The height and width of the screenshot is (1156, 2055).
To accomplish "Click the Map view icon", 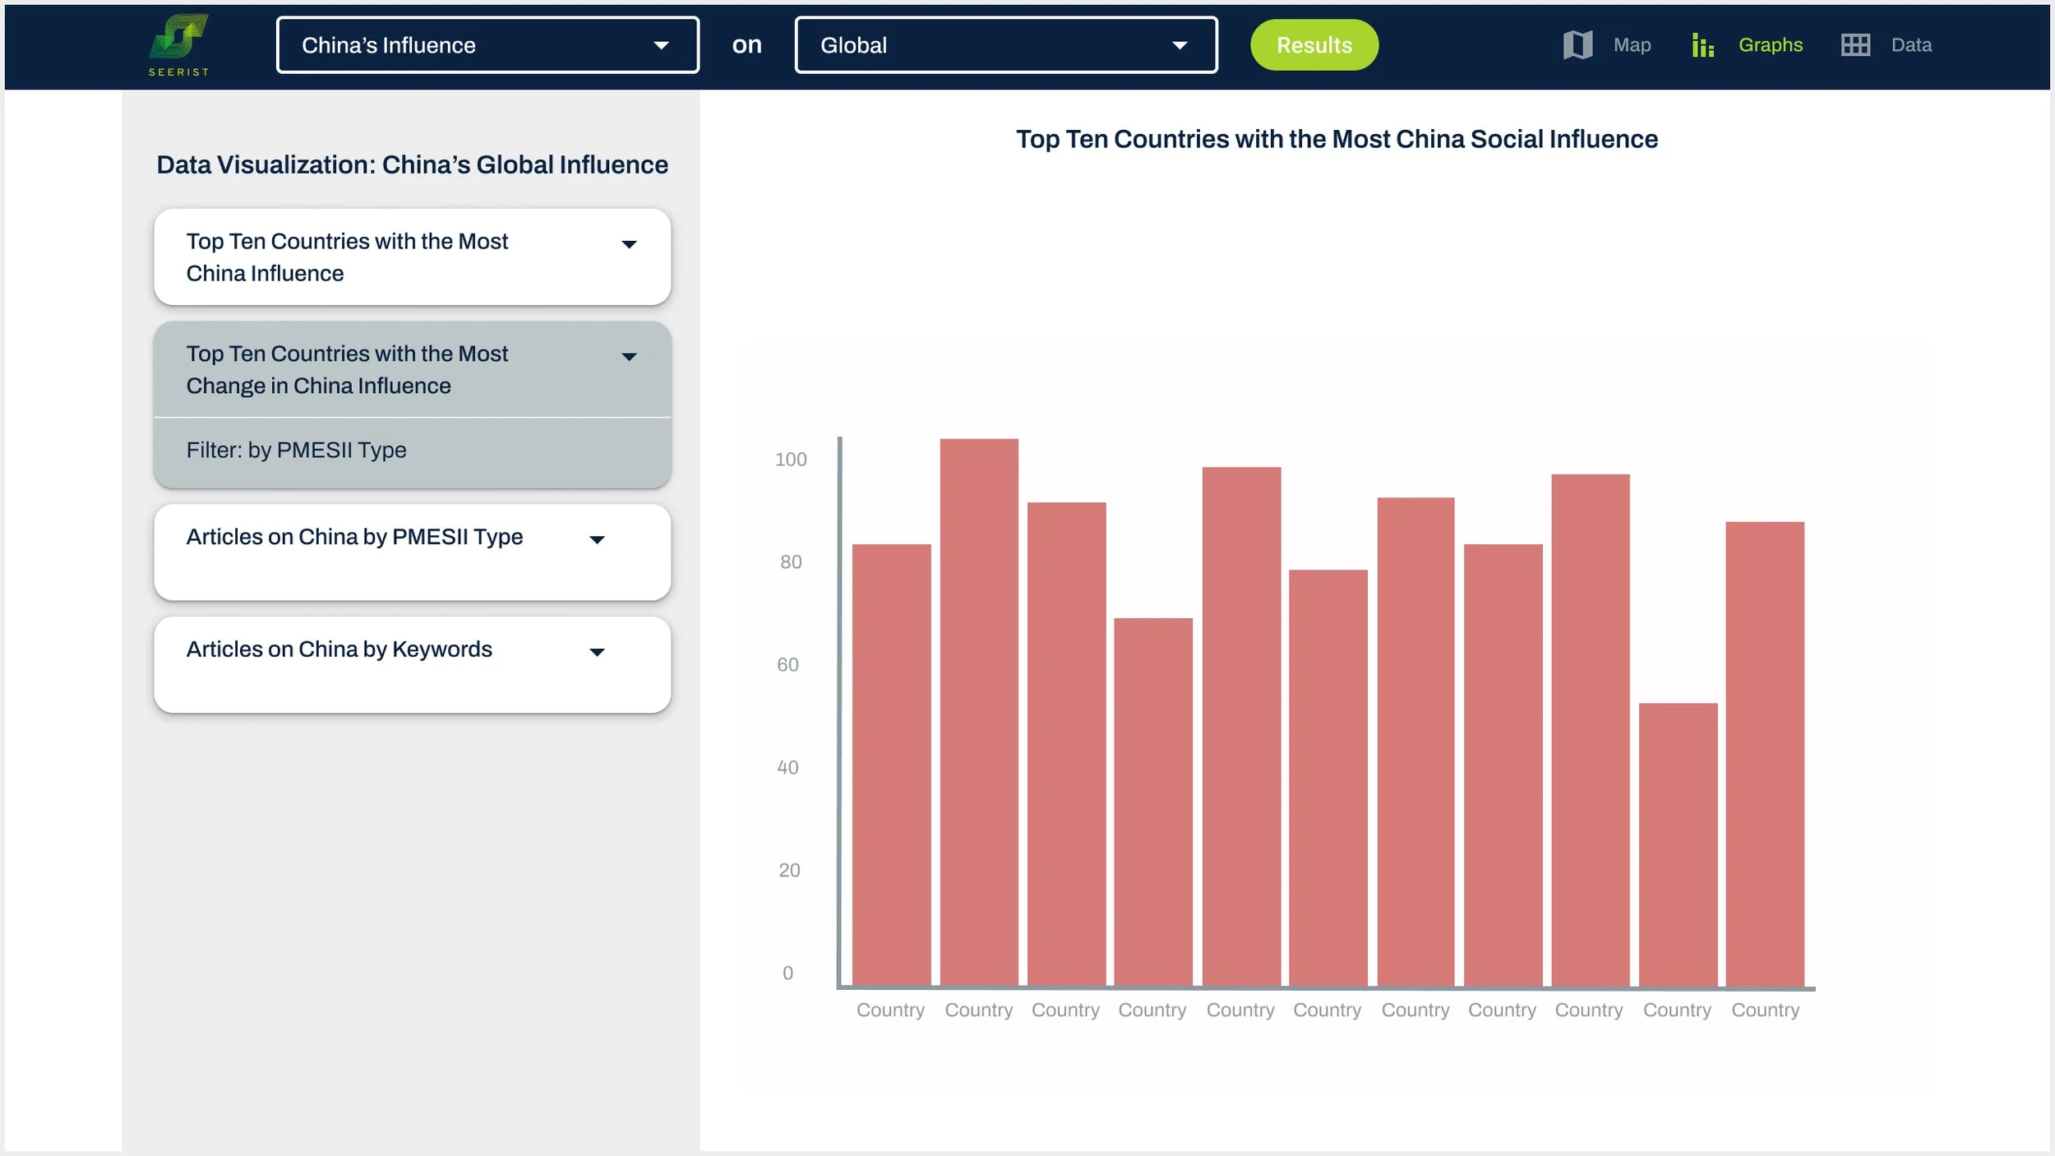I will (1577, 44).
